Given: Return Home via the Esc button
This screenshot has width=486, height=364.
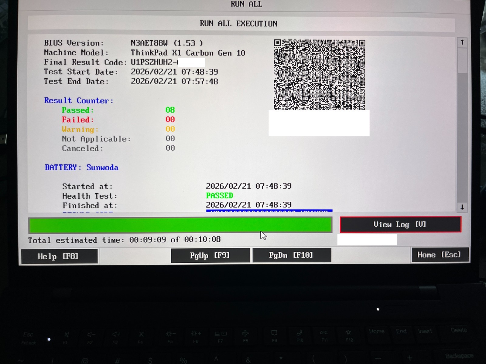Looking at the screenshot, I should 440,255.
